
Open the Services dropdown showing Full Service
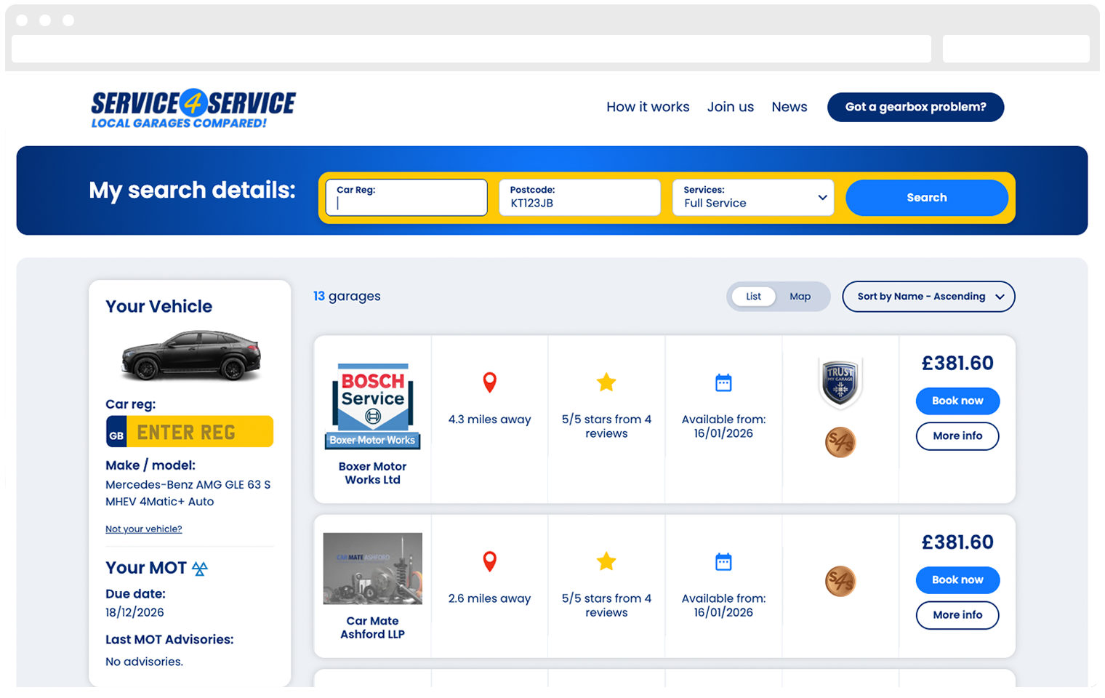click(753, 198)
